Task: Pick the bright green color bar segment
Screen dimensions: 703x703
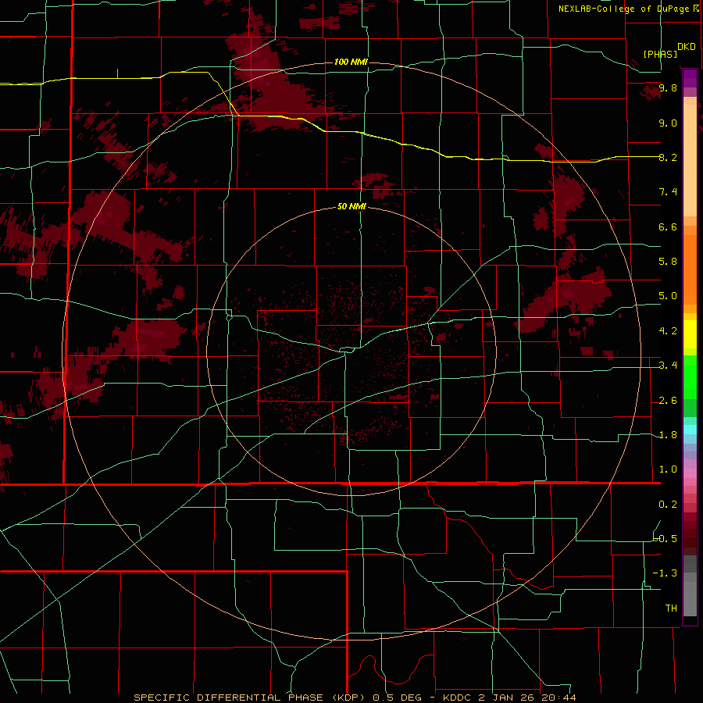Action: pyautogui.click(x=690, y=377)
